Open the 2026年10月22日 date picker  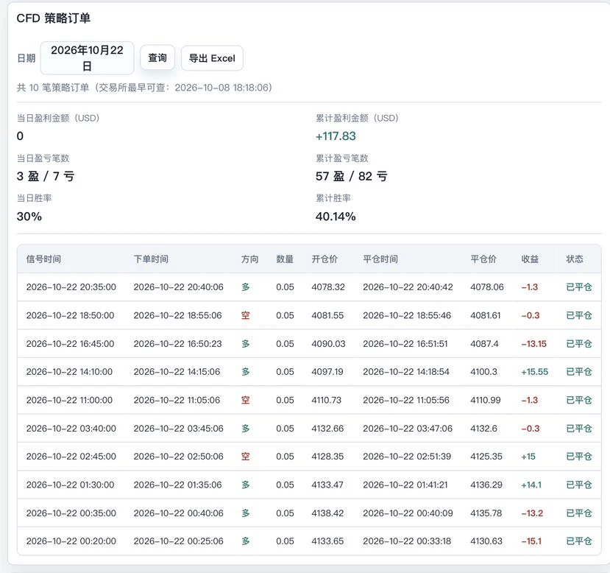pos(87,58)
